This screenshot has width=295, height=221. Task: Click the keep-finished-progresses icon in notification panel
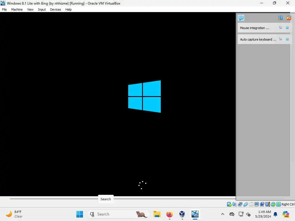coord(280,18)
